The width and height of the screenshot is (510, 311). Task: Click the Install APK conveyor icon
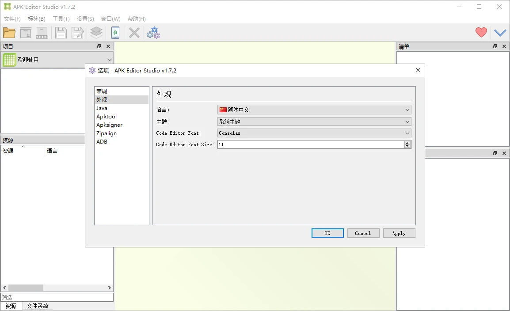point(42,33)
